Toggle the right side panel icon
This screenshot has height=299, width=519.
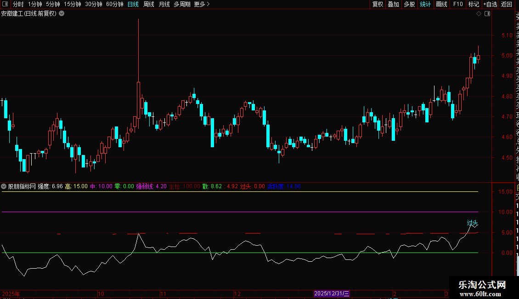487,14
